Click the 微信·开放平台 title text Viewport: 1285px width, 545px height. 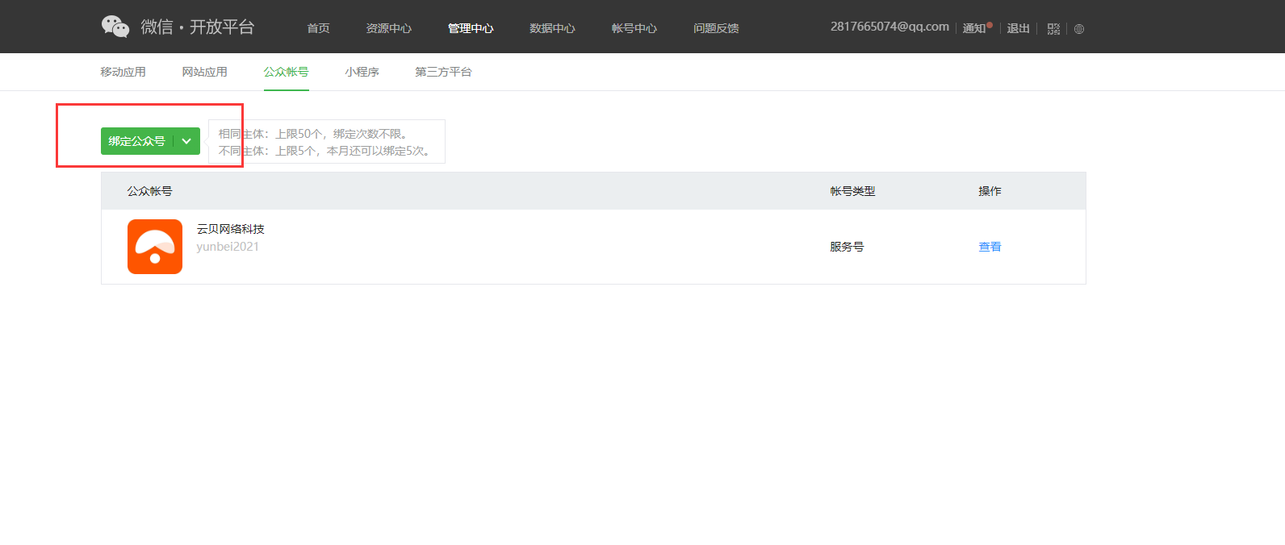click(197, 27)
